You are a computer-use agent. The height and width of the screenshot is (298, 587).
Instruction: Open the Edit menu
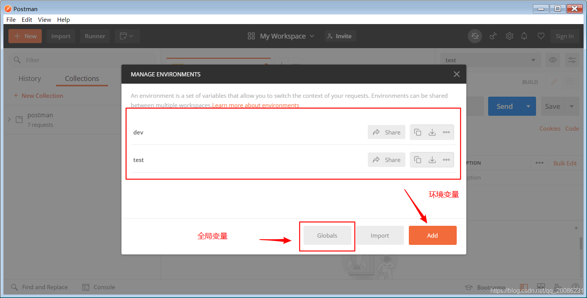tap(27, 19)
